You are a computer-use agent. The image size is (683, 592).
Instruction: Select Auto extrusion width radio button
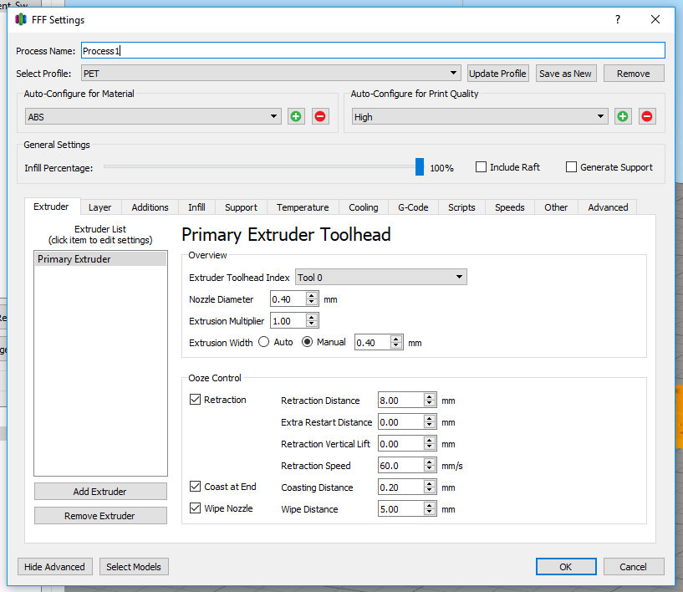click(x=263, y=342)
